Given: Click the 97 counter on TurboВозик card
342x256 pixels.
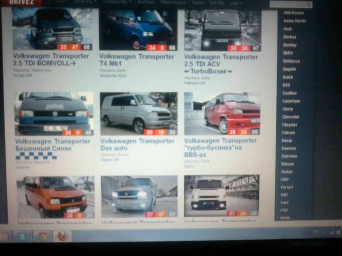Looking at the screenshot, I should coord(256,48).
